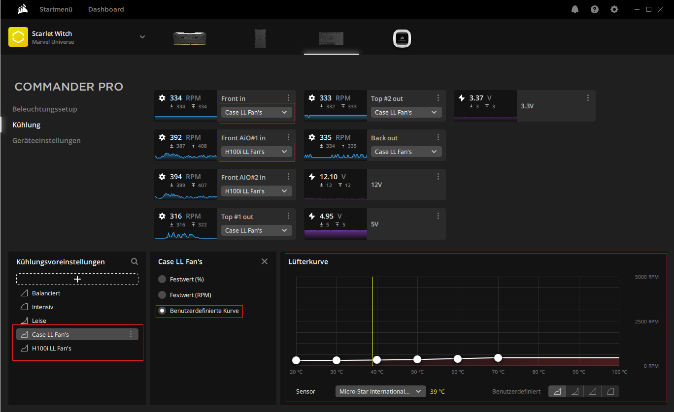The width and height of the screenshot is (674, 412).
Task: Select the Commander Pro device thumbnail
Action: 331,38
